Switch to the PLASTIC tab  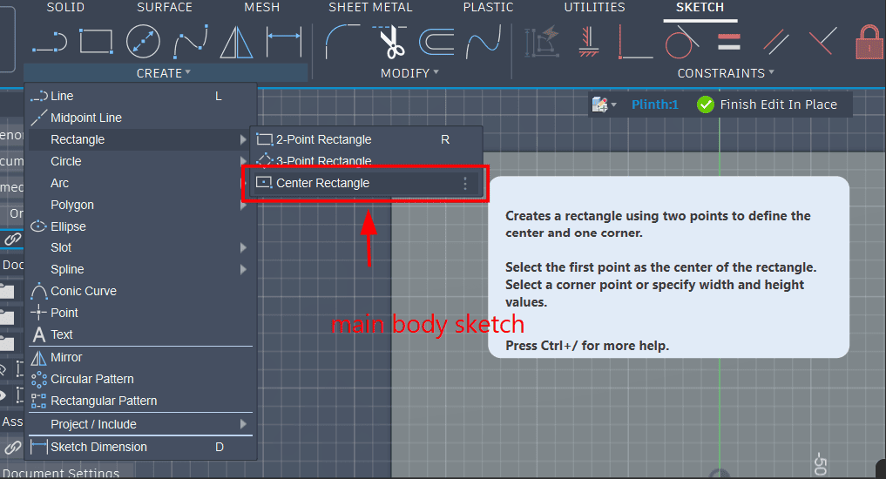(x=488, y=7)
